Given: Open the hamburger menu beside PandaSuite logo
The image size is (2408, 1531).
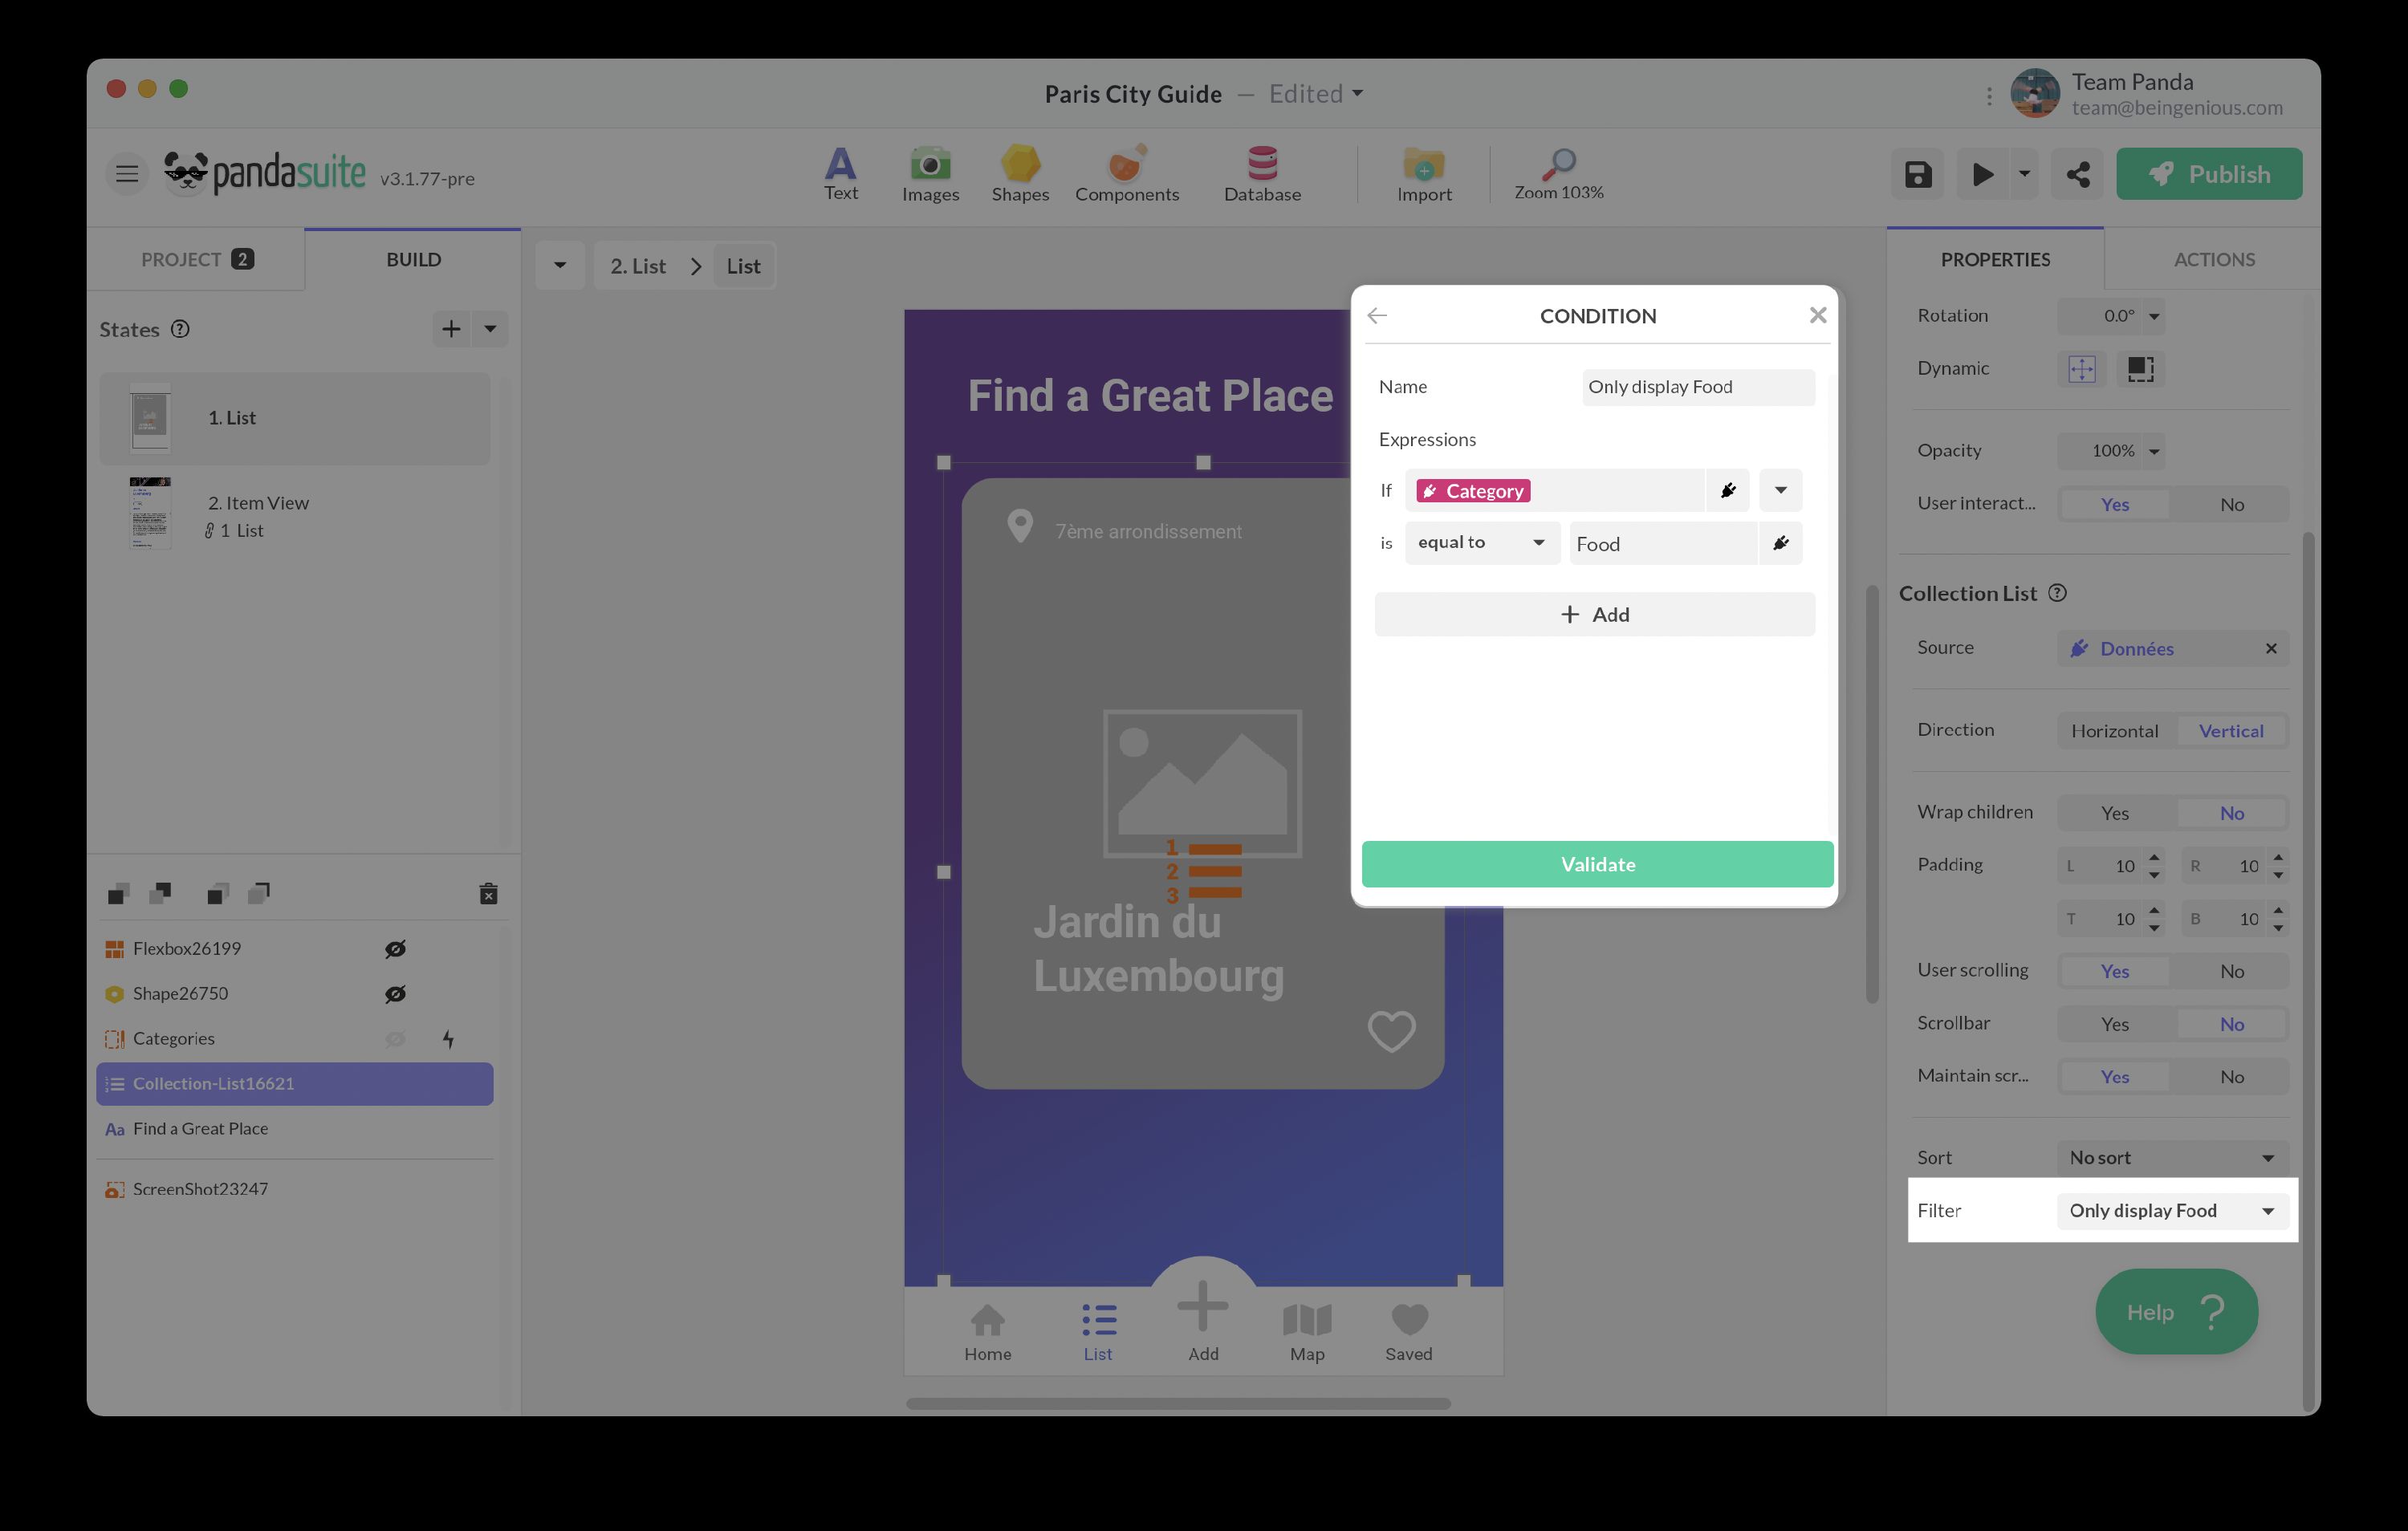Looking at the screenshot, I should pos(127,174).
